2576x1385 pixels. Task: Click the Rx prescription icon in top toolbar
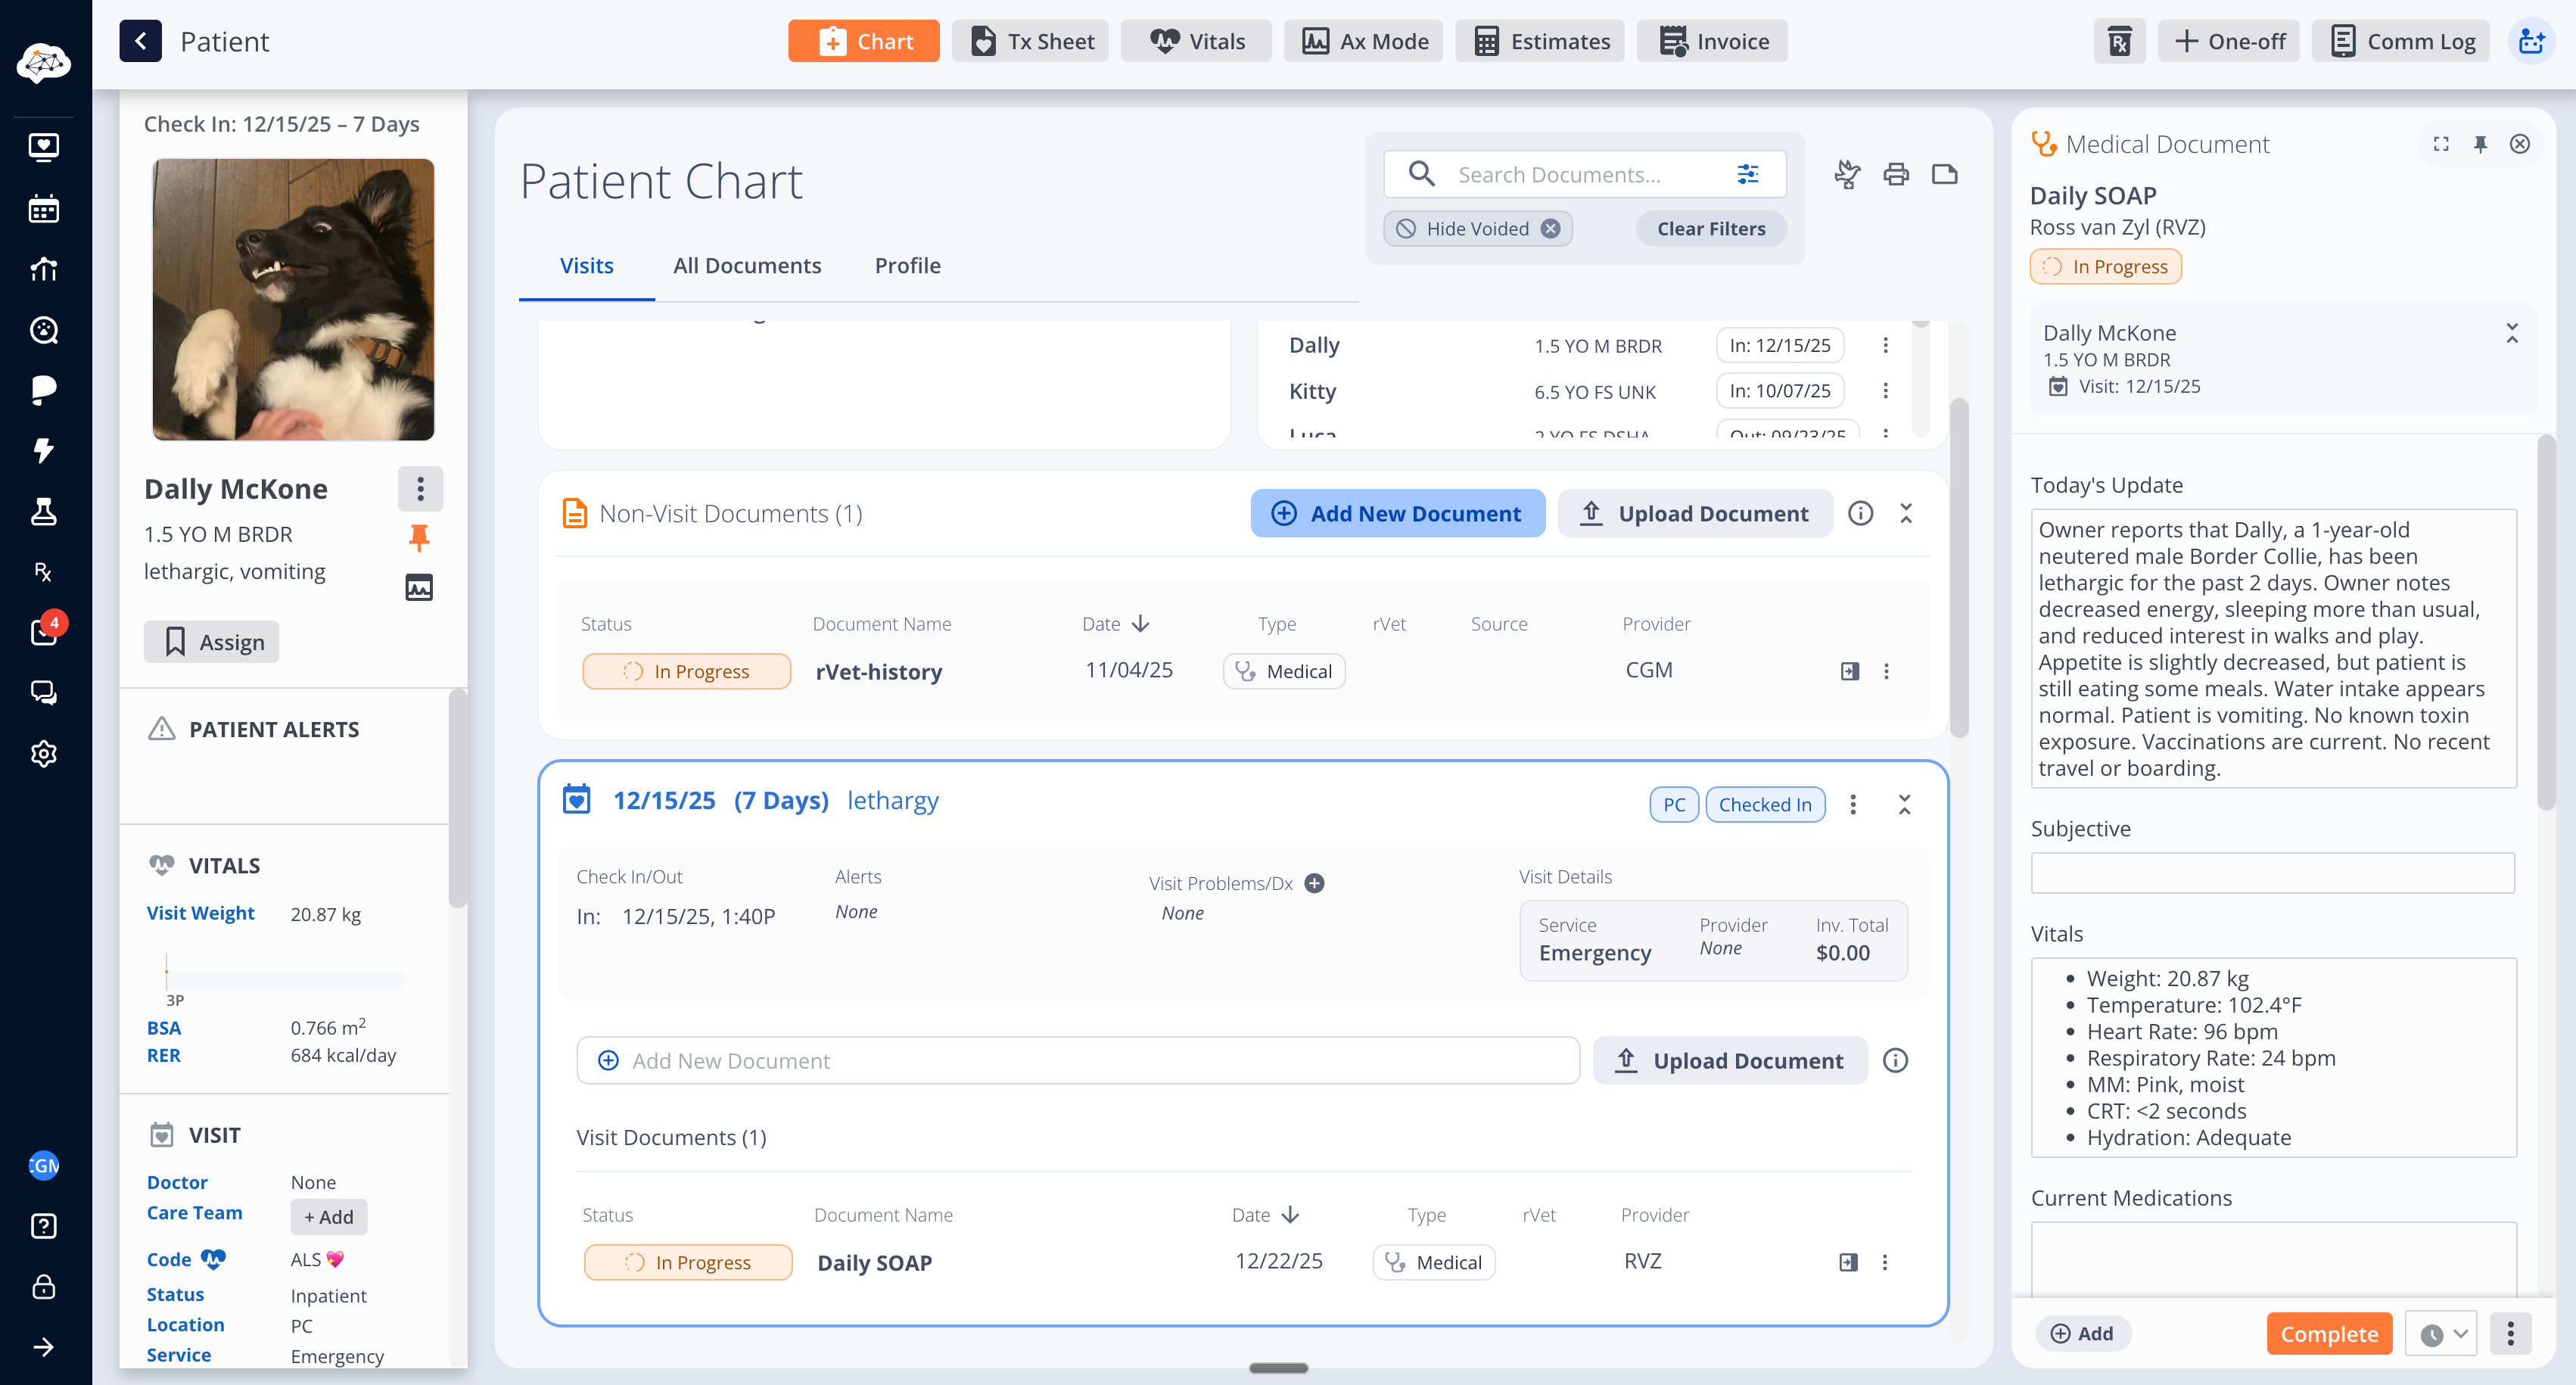tap(2119, 41)
